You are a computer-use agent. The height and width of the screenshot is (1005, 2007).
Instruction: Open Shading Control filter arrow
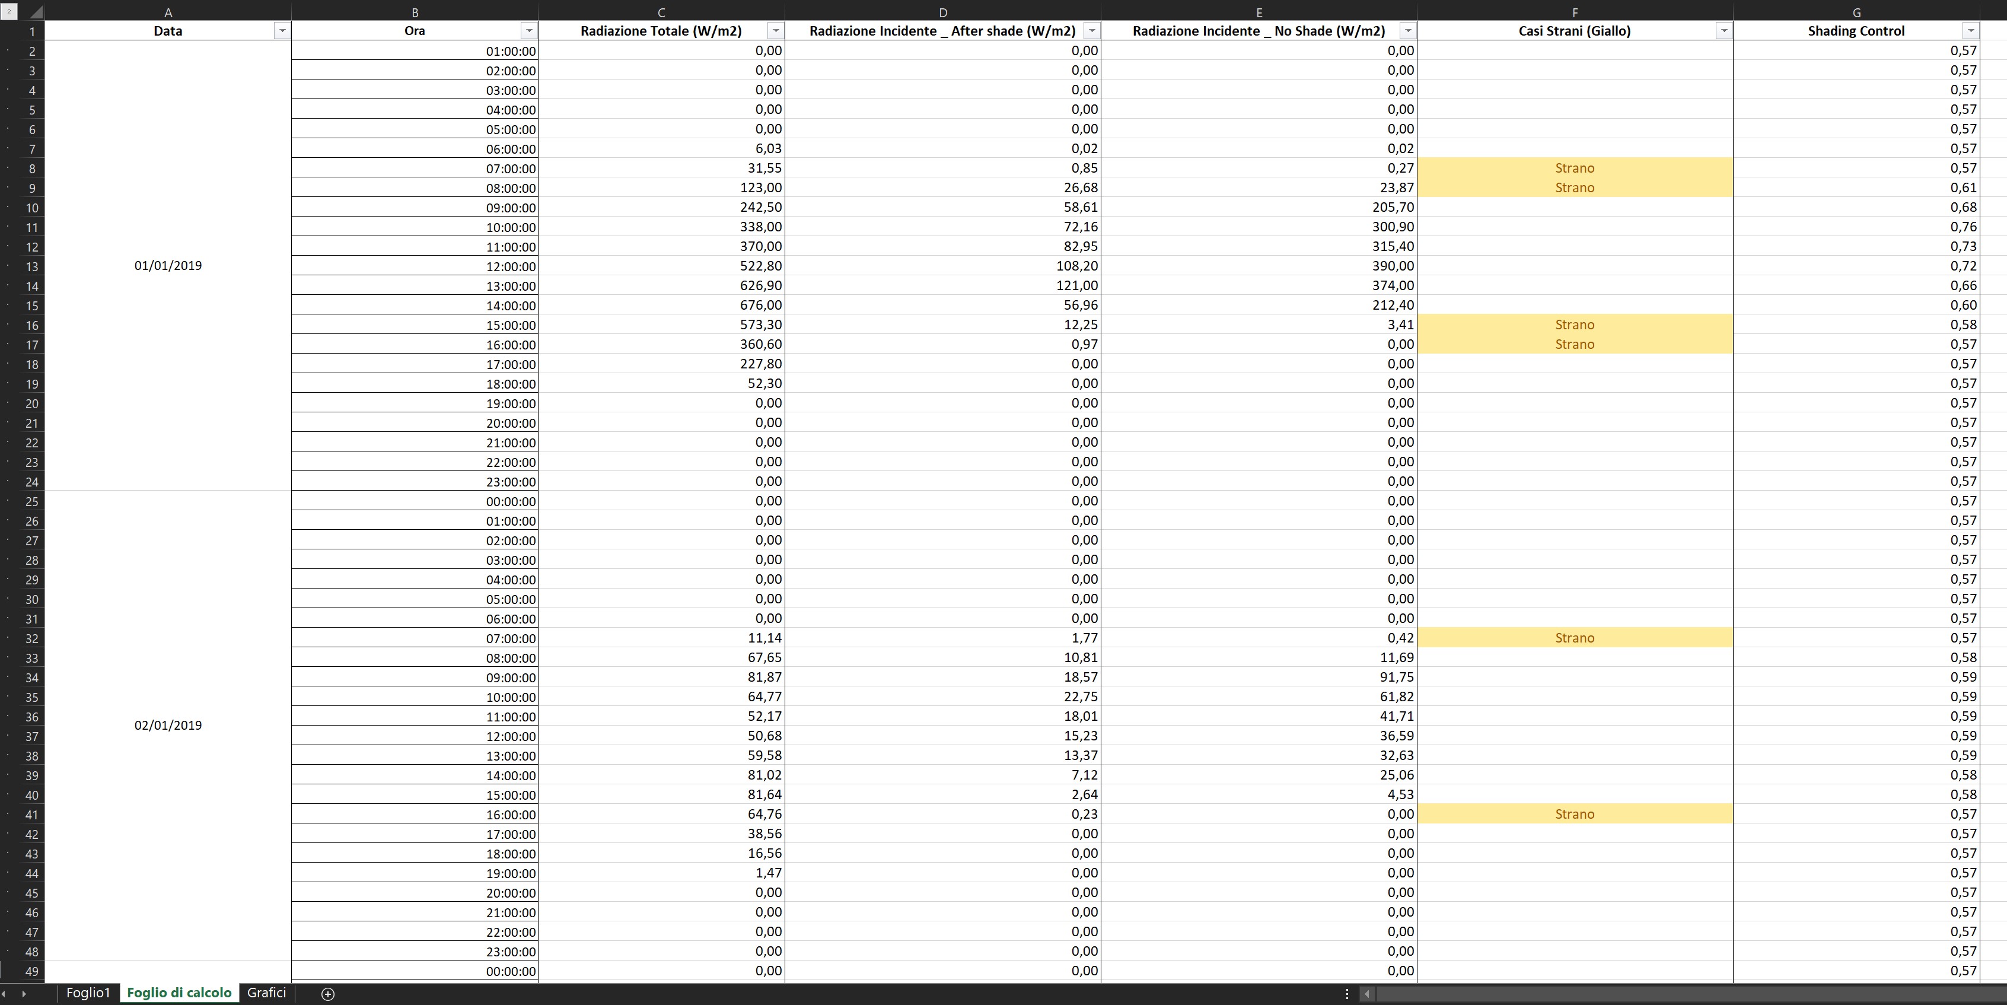pyautogui.click(x=1970, y=30)
